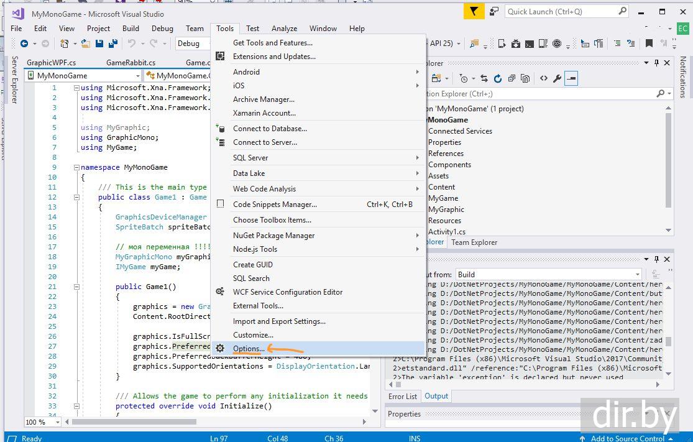Toggle auto-hide pin on Solution Explorer
693x442 pixels.
(x=656, y=63)
